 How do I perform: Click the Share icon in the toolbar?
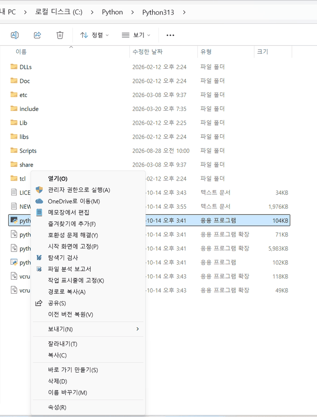(37, 35)
